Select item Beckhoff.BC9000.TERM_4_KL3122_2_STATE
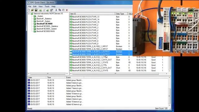 click(x=90, y=71)
